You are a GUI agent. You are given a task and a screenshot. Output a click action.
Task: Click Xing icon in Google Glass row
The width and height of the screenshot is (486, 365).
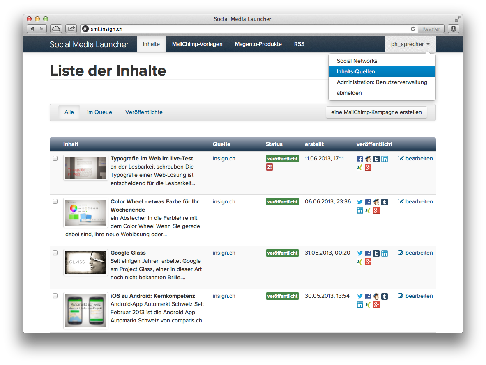click(359, 262)
